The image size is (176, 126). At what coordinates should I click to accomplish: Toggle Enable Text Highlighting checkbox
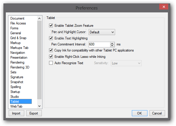(x=51, y=38)
